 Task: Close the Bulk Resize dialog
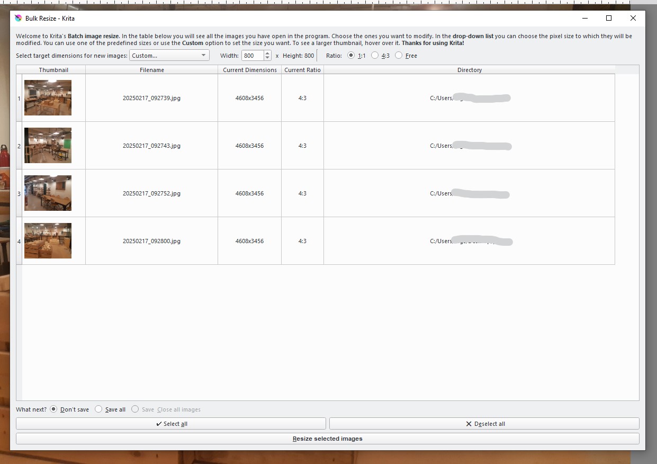(633, 18)
